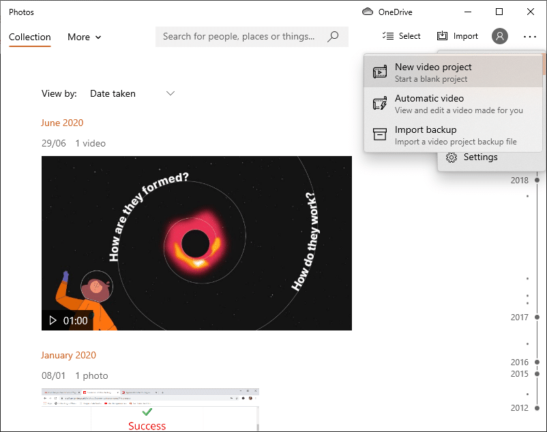Image resolution: width=547 pixels, height=432 pixels.
Task: Click the Settings gear icon
Action: 451,157
